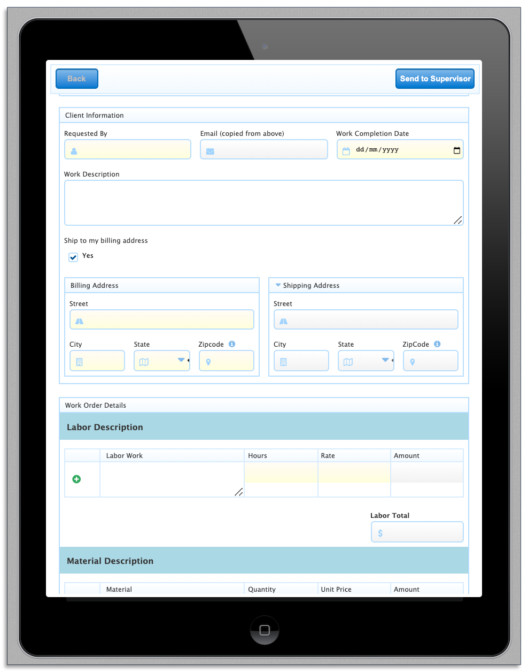Screen dimensions: 528x672
Task: Click the Shipping ZipCode info icon
Action: (x=437, y=344)
